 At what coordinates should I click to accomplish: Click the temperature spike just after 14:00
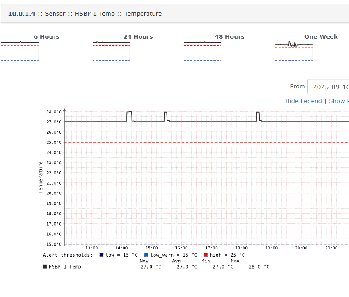pos(129,112)
